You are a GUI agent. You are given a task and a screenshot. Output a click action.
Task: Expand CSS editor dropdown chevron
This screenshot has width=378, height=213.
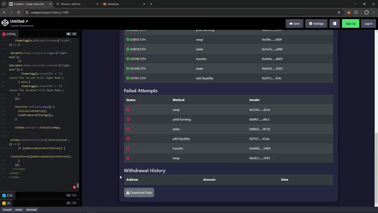click(x=74, y=195)
